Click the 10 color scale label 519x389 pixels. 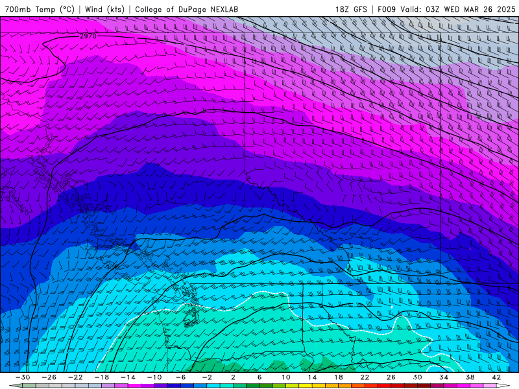coord(285,377)
